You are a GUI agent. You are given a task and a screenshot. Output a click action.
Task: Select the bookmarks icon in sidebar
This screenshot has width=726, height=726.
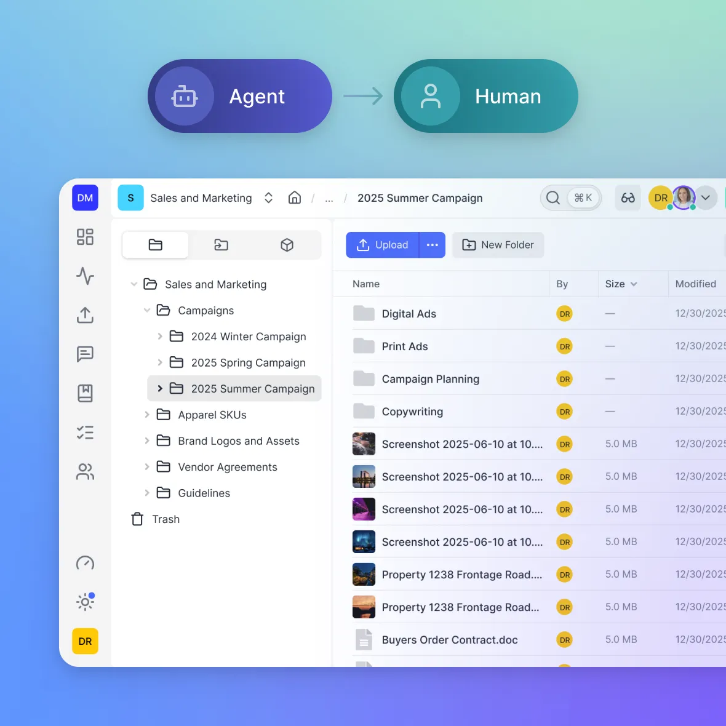(85, 393)
